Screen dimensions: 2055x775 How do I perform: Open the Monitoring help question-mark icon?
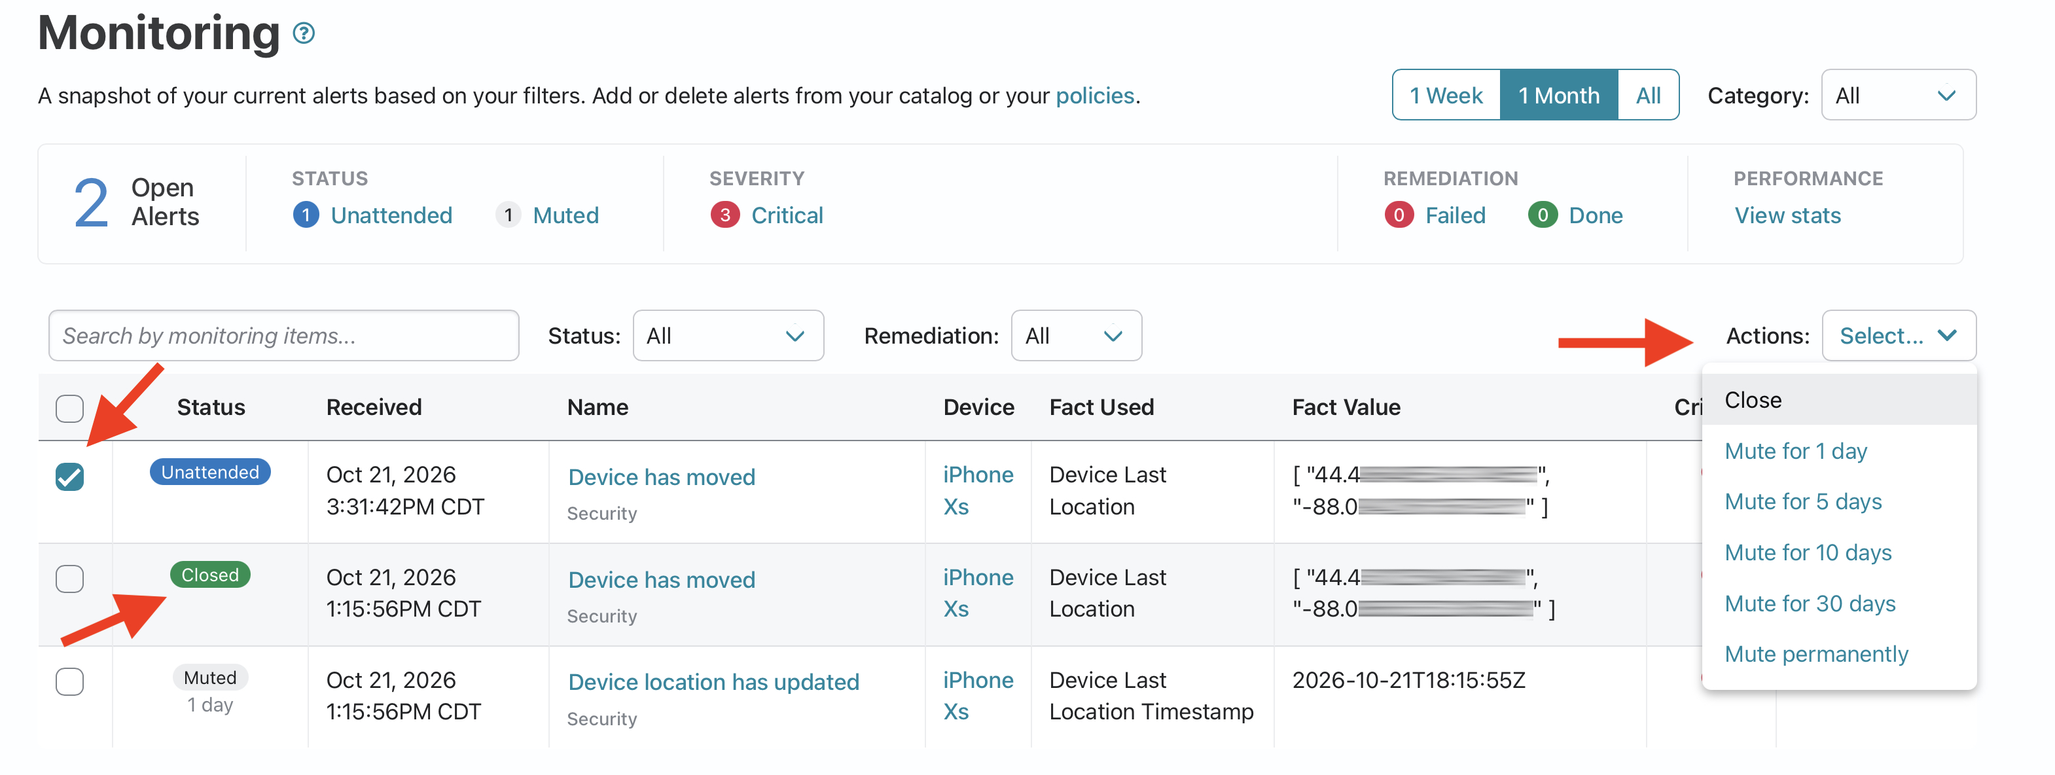303,33
